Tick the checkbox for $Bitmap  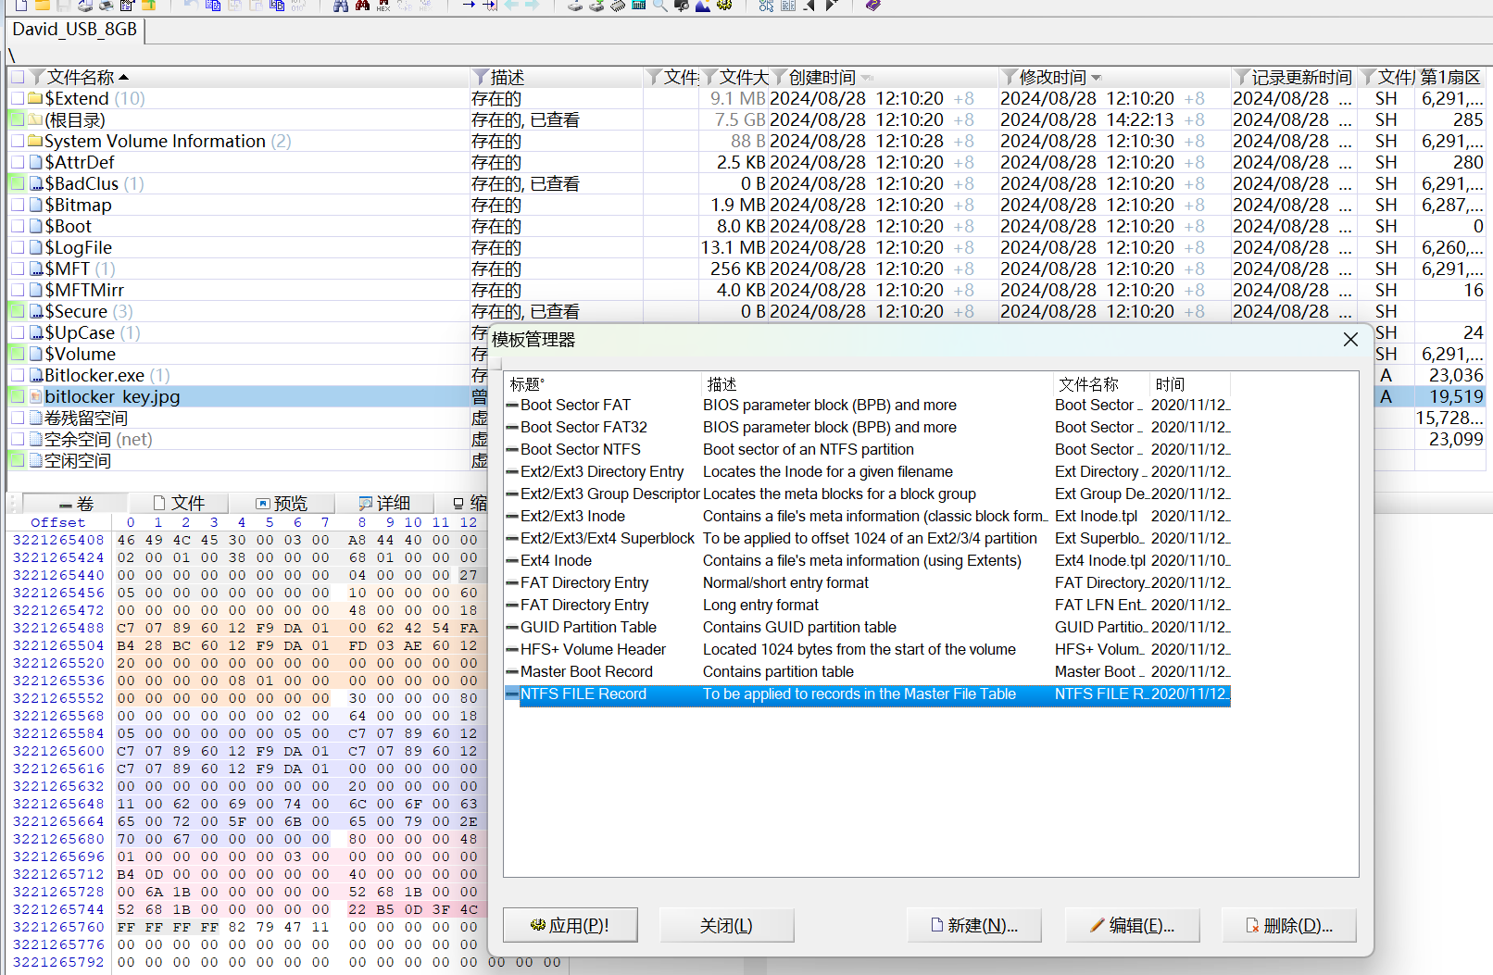click(x=18, y=205)
